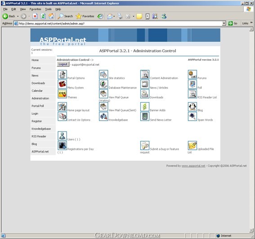
Task: Click the Stop toolbar icon
Action: point(35,16)
